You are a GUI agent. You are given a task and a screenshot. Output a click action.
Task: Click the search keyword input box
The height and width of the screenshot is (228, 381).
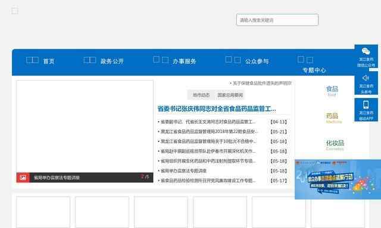point(277,20)
